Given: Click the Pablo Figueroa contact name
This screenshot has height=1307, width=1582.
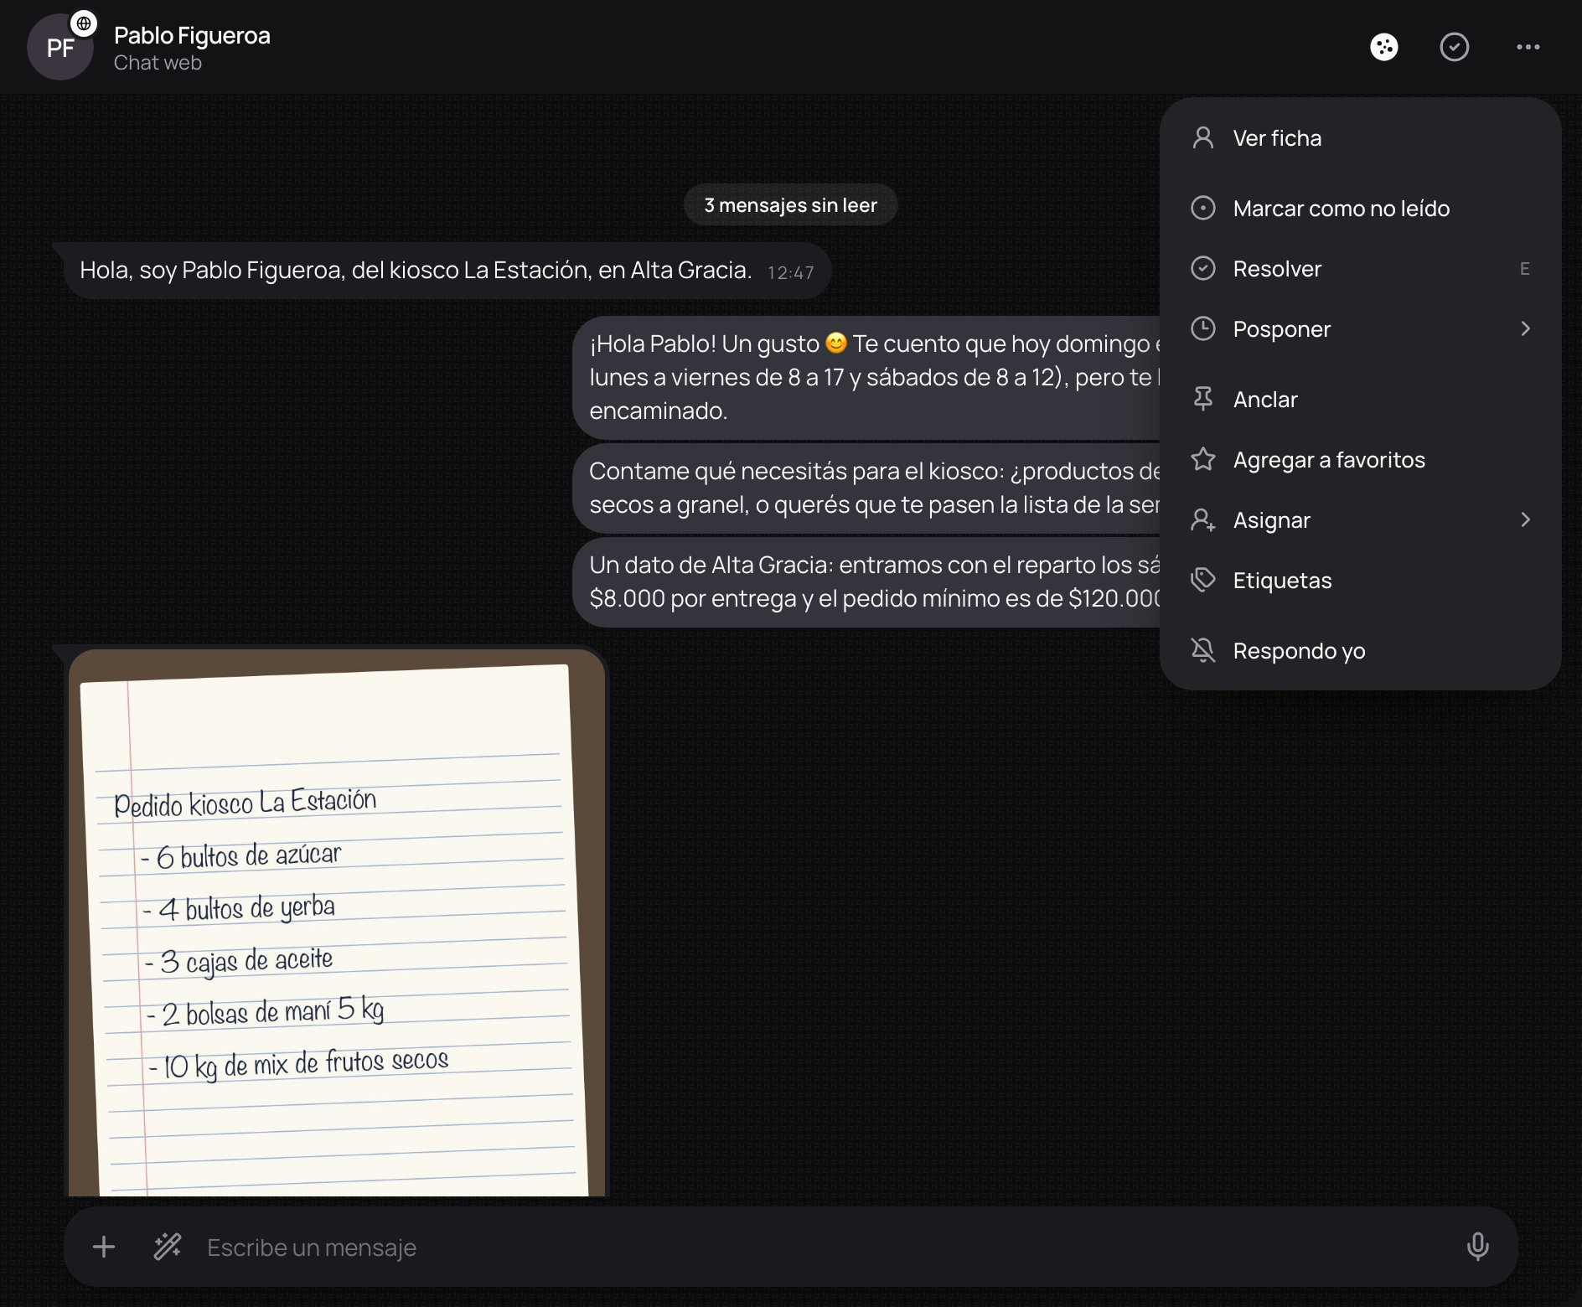Looking at the screenshot, I should (192, 35).
